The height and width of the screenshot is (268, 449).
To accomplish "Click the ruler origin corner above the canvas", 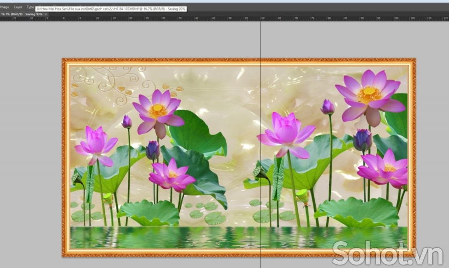I will [x=1, y=19].
